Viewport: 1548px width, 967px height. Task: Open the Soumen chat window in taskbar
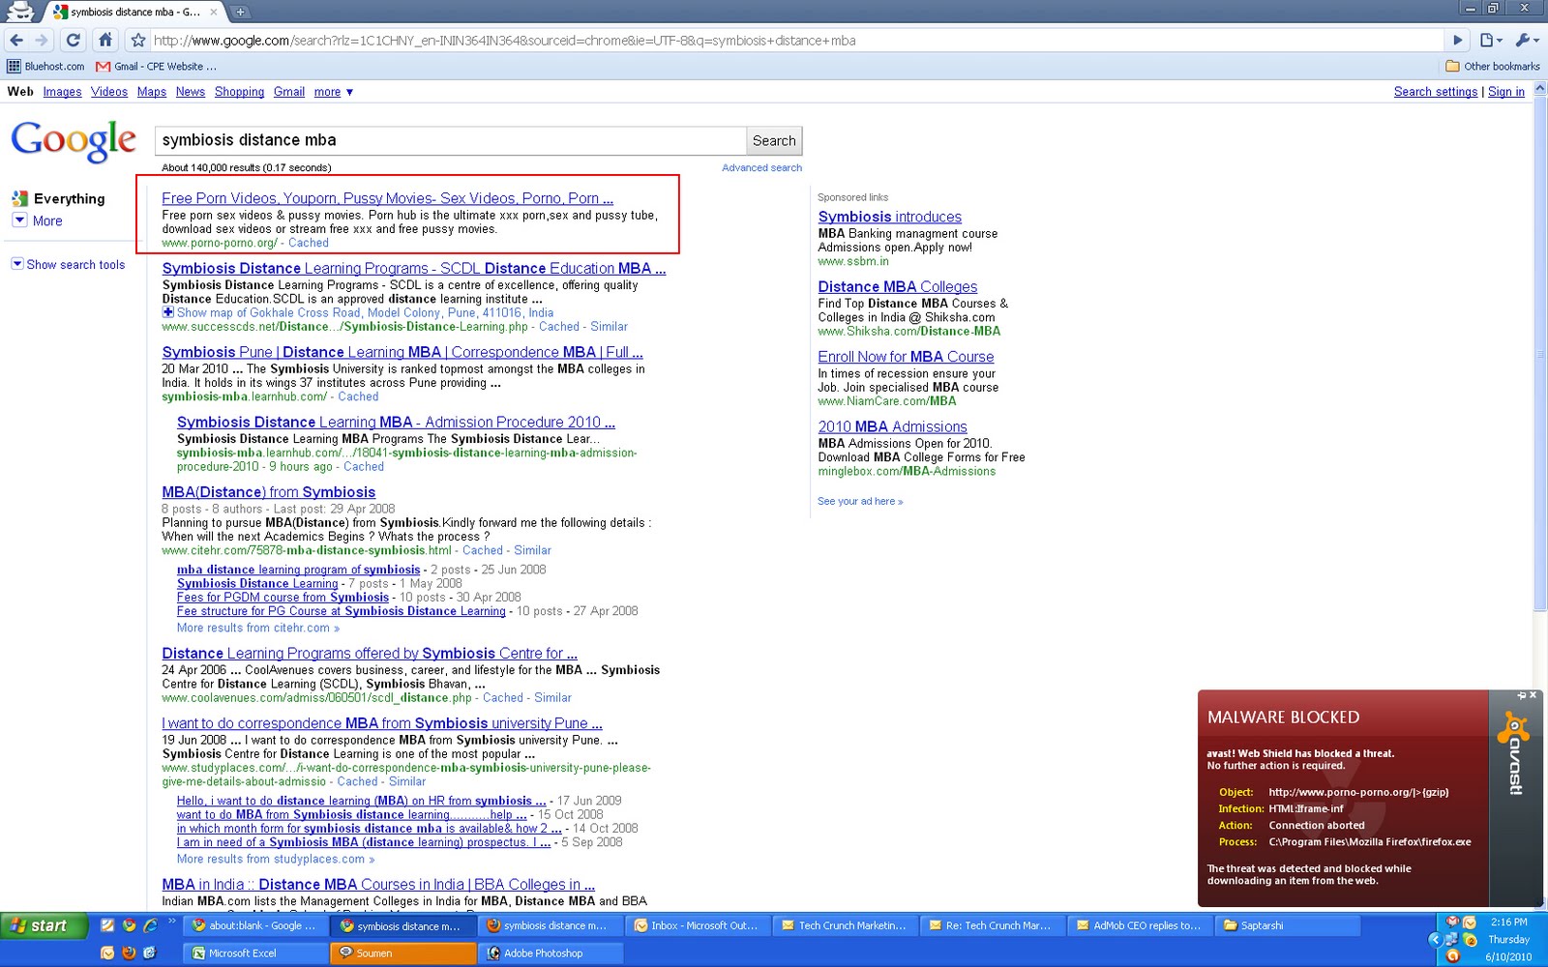403,952
